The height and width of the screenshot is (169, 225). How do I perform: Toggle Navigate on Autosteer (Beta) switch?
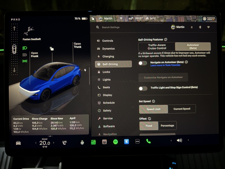(x=143, y=63)
